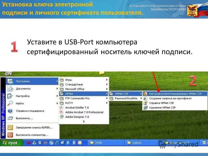Expand the Password Roulette submenu arrow
Viewport: 208px width, 156px height.
coord(141,99)
